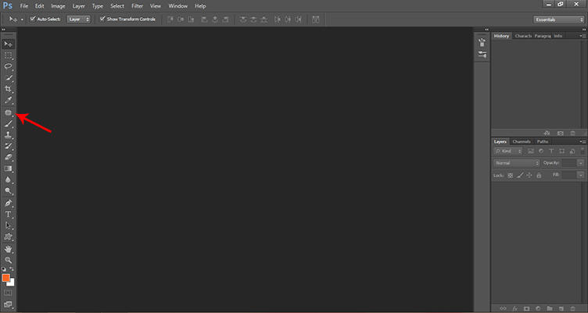
Task: Pick the Eyedropper tool
Action: click(x=9, y=101)
